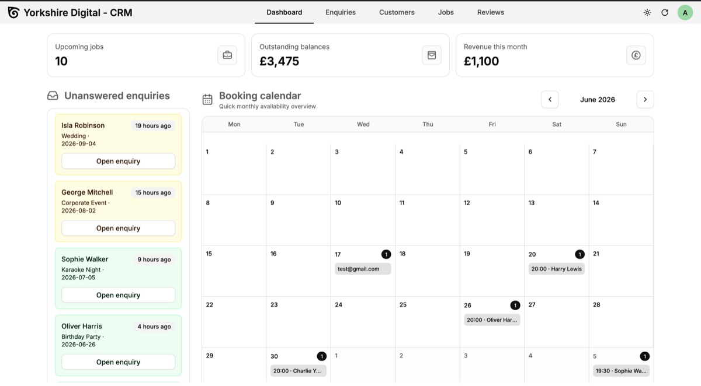Viewport: 701px width, 386px height.
Task: Click the count badge on June 17
Action: tap(386, 254)
